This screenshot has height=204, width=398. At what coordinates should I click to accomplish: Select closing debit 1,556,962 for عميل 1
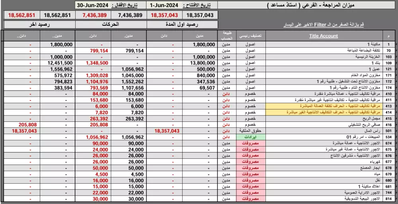[x=57, y=69]
